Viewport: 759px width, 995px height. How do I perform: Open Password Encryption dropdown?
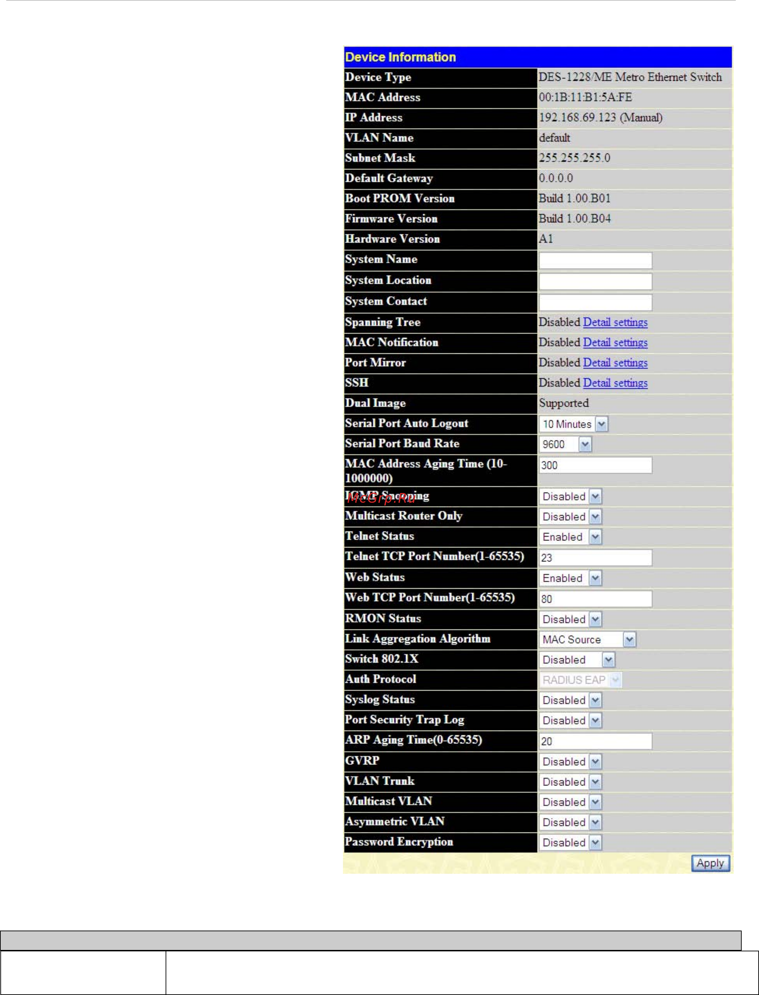pyautogui.click(x=570, y=842)
